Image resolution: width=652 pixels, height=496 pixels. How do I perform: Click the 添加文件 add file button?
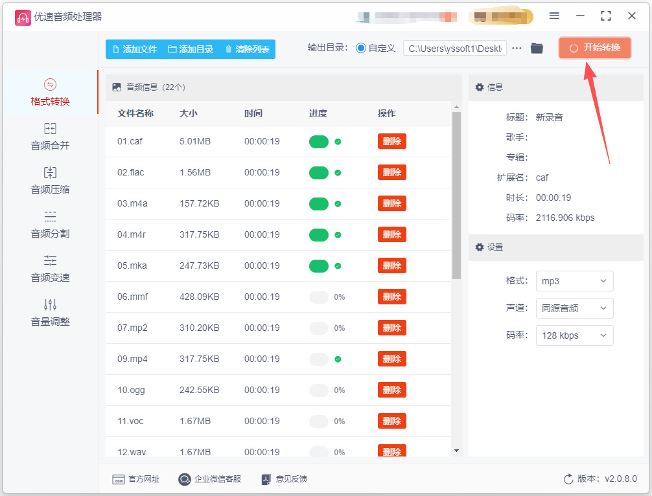click(x=135, y=49)
